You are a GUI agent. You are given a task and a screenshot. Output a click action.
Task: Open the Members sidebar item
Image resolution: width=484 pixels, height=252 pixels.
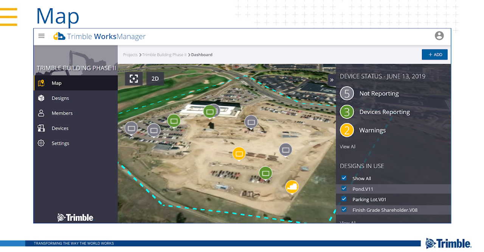point(76,113)
